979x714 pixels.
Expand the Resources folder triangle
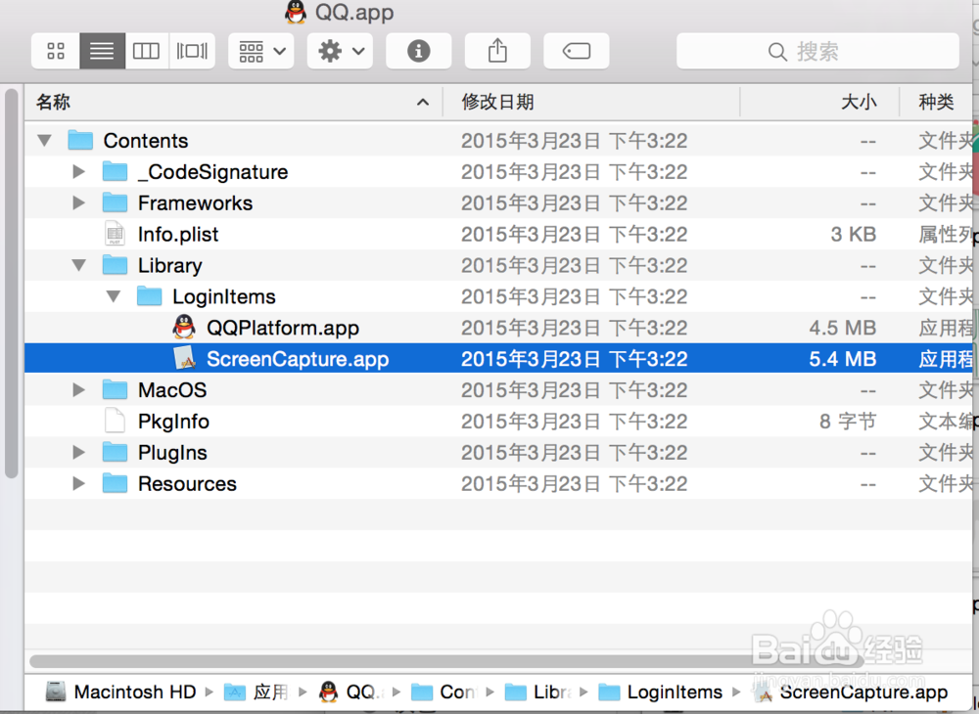click(78, 483)
